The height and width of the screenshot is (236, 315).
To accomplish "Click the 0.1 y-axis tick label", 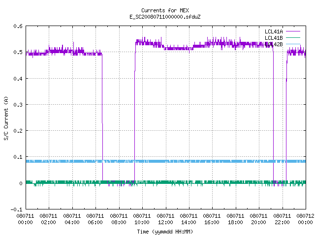I will [x=18, y=157].
